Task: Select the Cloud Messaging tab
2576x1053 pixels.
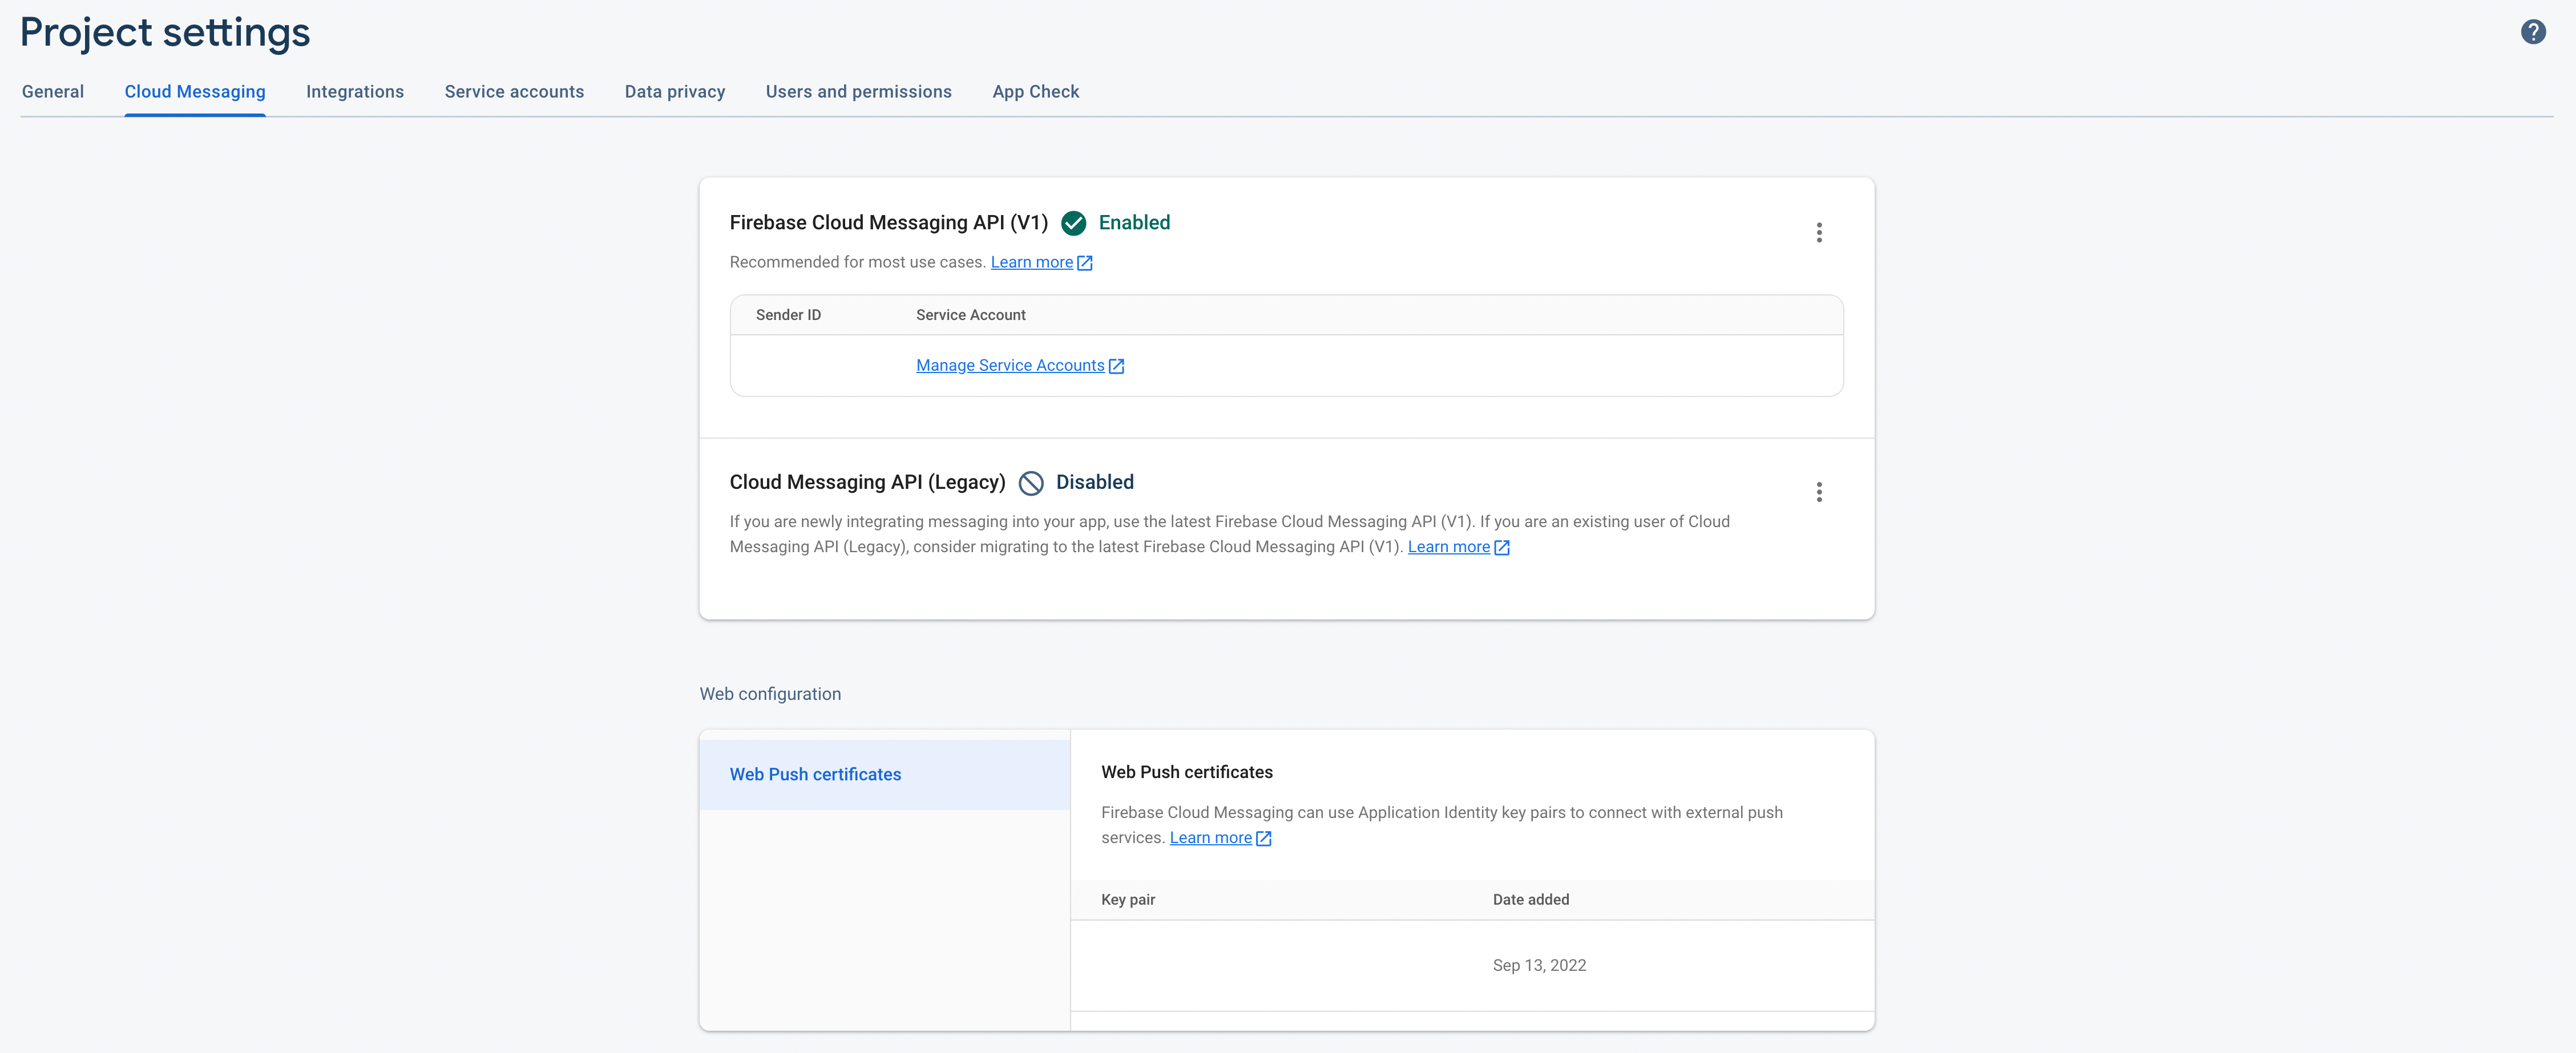Action: tap(195, 92)
